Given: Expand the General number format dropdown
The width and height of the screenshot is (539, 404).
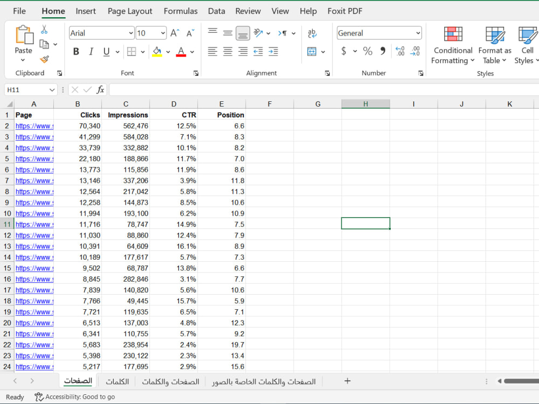Looking at the screenshot, I should tap(418, 33).
